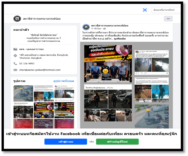Screen dimensions: 188x156
Task: Open the bottom-right red board photo thumbnail
Action: click(64, 124)
